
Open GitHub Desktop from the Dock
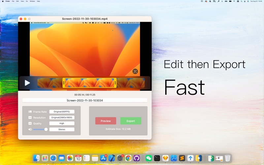tap(137, 158)
